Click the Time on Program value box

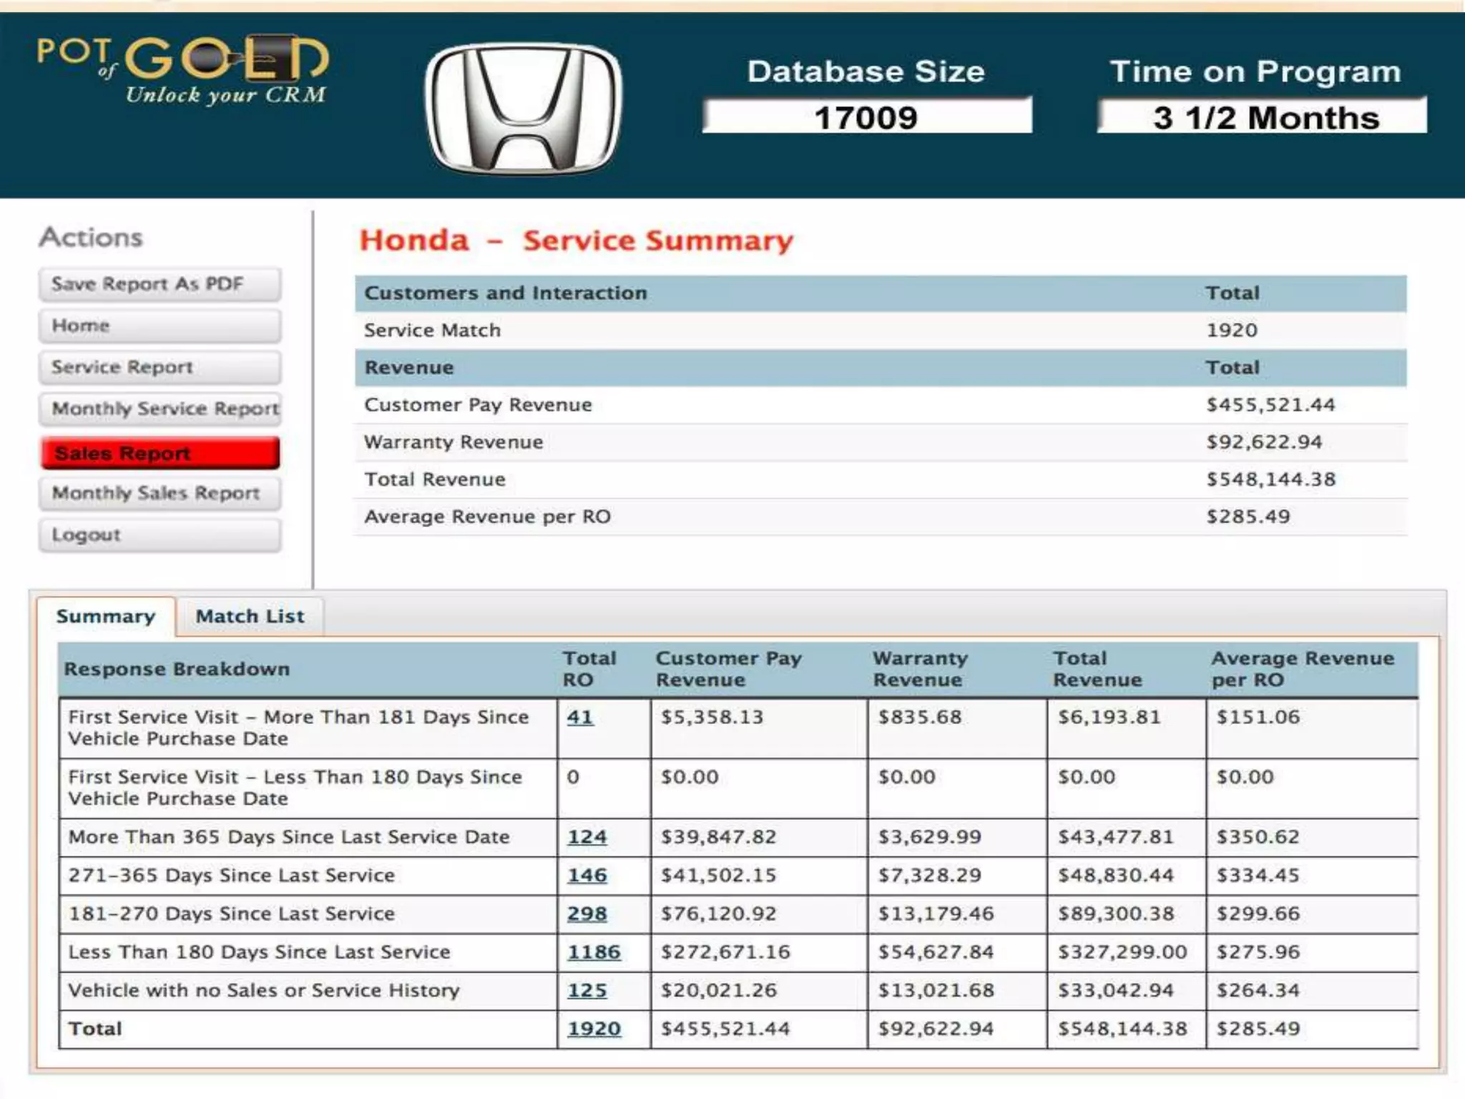(1263, 117)
